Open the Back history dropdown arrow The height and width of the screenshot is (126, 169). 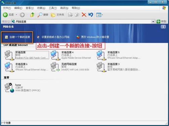coord(16,15)
